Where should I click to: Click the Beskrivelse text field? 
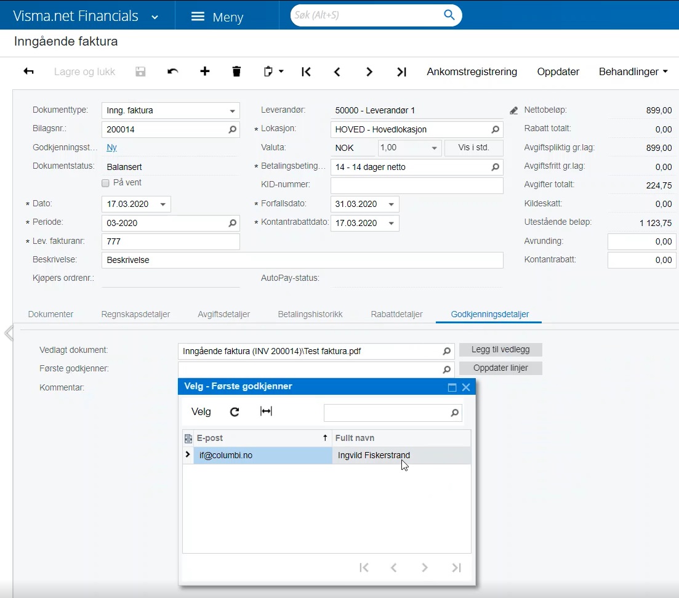click(302, 260)
